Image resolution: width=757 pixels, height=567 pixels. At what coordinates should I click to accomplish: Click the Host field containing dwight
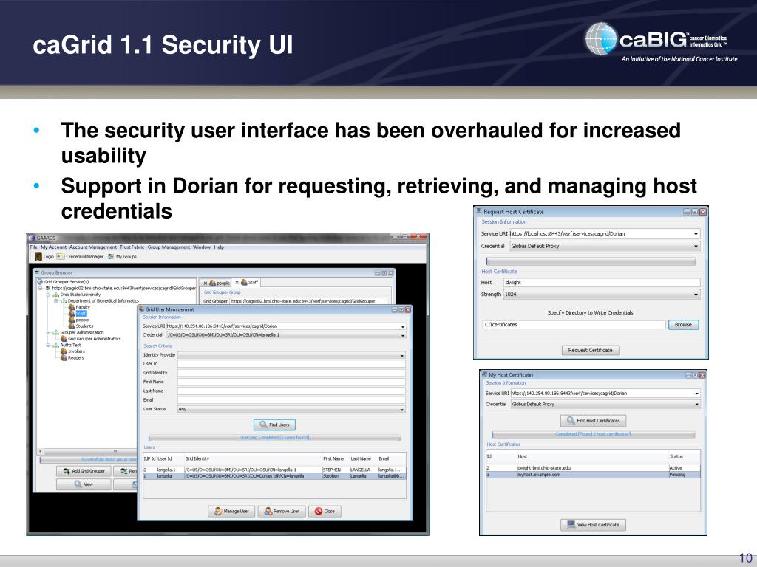pos(602,283)
